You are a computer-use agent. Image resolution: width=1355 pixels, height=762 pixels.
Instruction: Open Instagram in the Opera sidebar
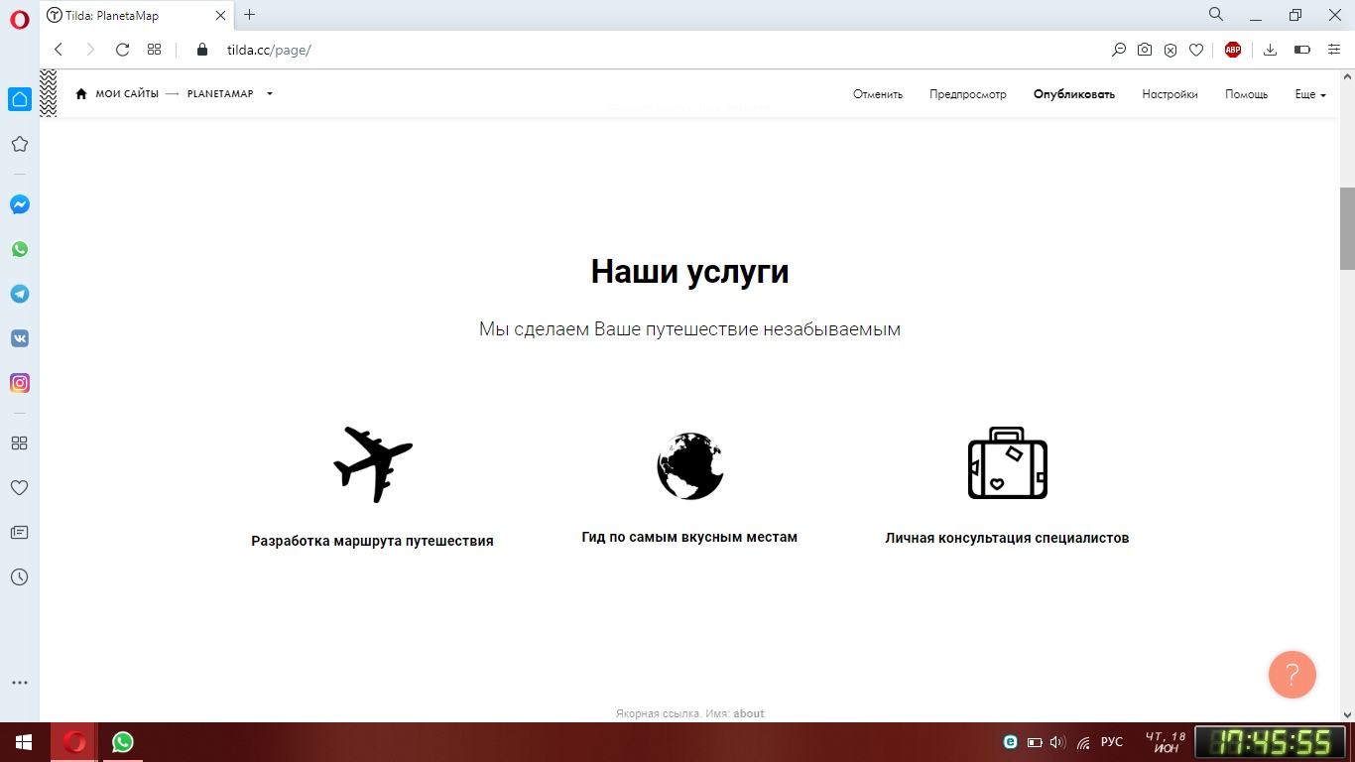click(20, 383)
